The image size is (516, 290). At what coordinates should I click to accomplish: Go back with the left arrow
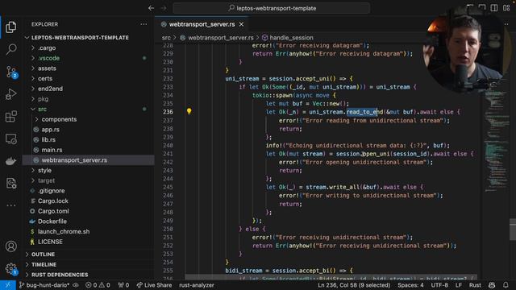pyautogui.click(x=151, y=8)
